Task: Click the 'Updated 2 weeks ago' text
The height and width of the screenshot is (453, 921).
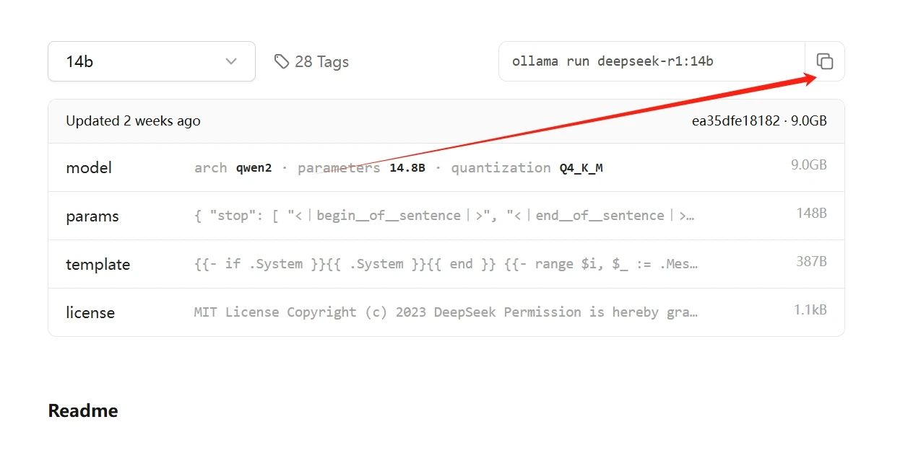Action: (x=133, y=121)
